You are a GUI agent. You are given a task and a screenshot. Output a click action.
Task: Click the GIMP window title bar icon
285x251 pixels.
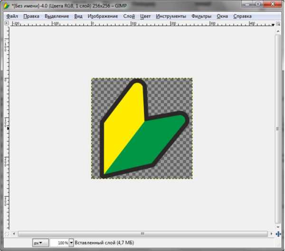tap(7, 6)
